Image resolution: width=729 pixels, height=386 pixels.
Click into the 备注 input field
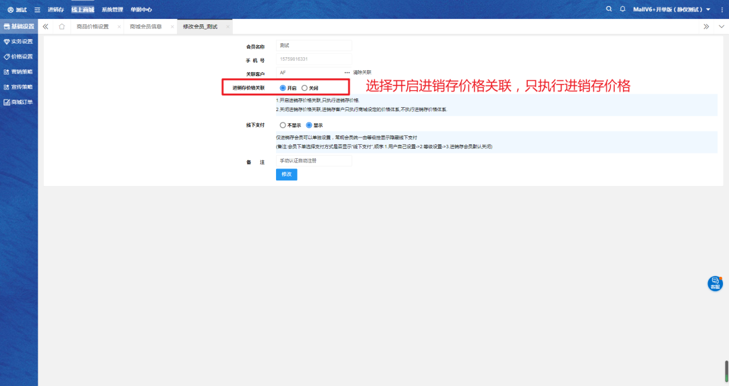314,161
